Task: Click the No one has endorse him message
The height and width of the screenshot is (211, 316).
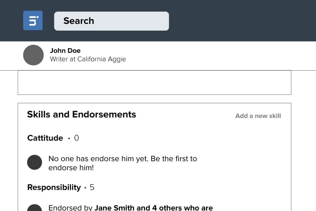Action: coord(123,163)
